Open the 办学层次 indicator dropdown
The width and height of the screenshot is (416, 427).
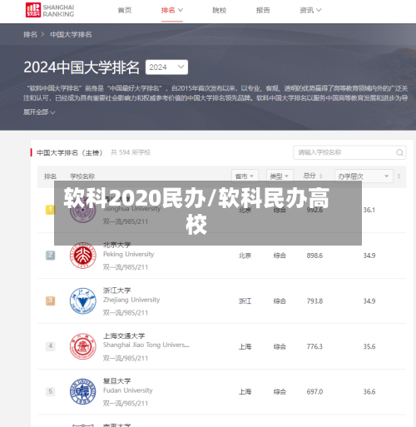click(x=364, y=176)
